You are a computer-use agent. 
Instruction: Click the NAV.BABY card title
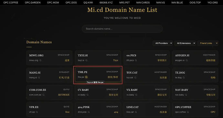[x=182, y=90]
